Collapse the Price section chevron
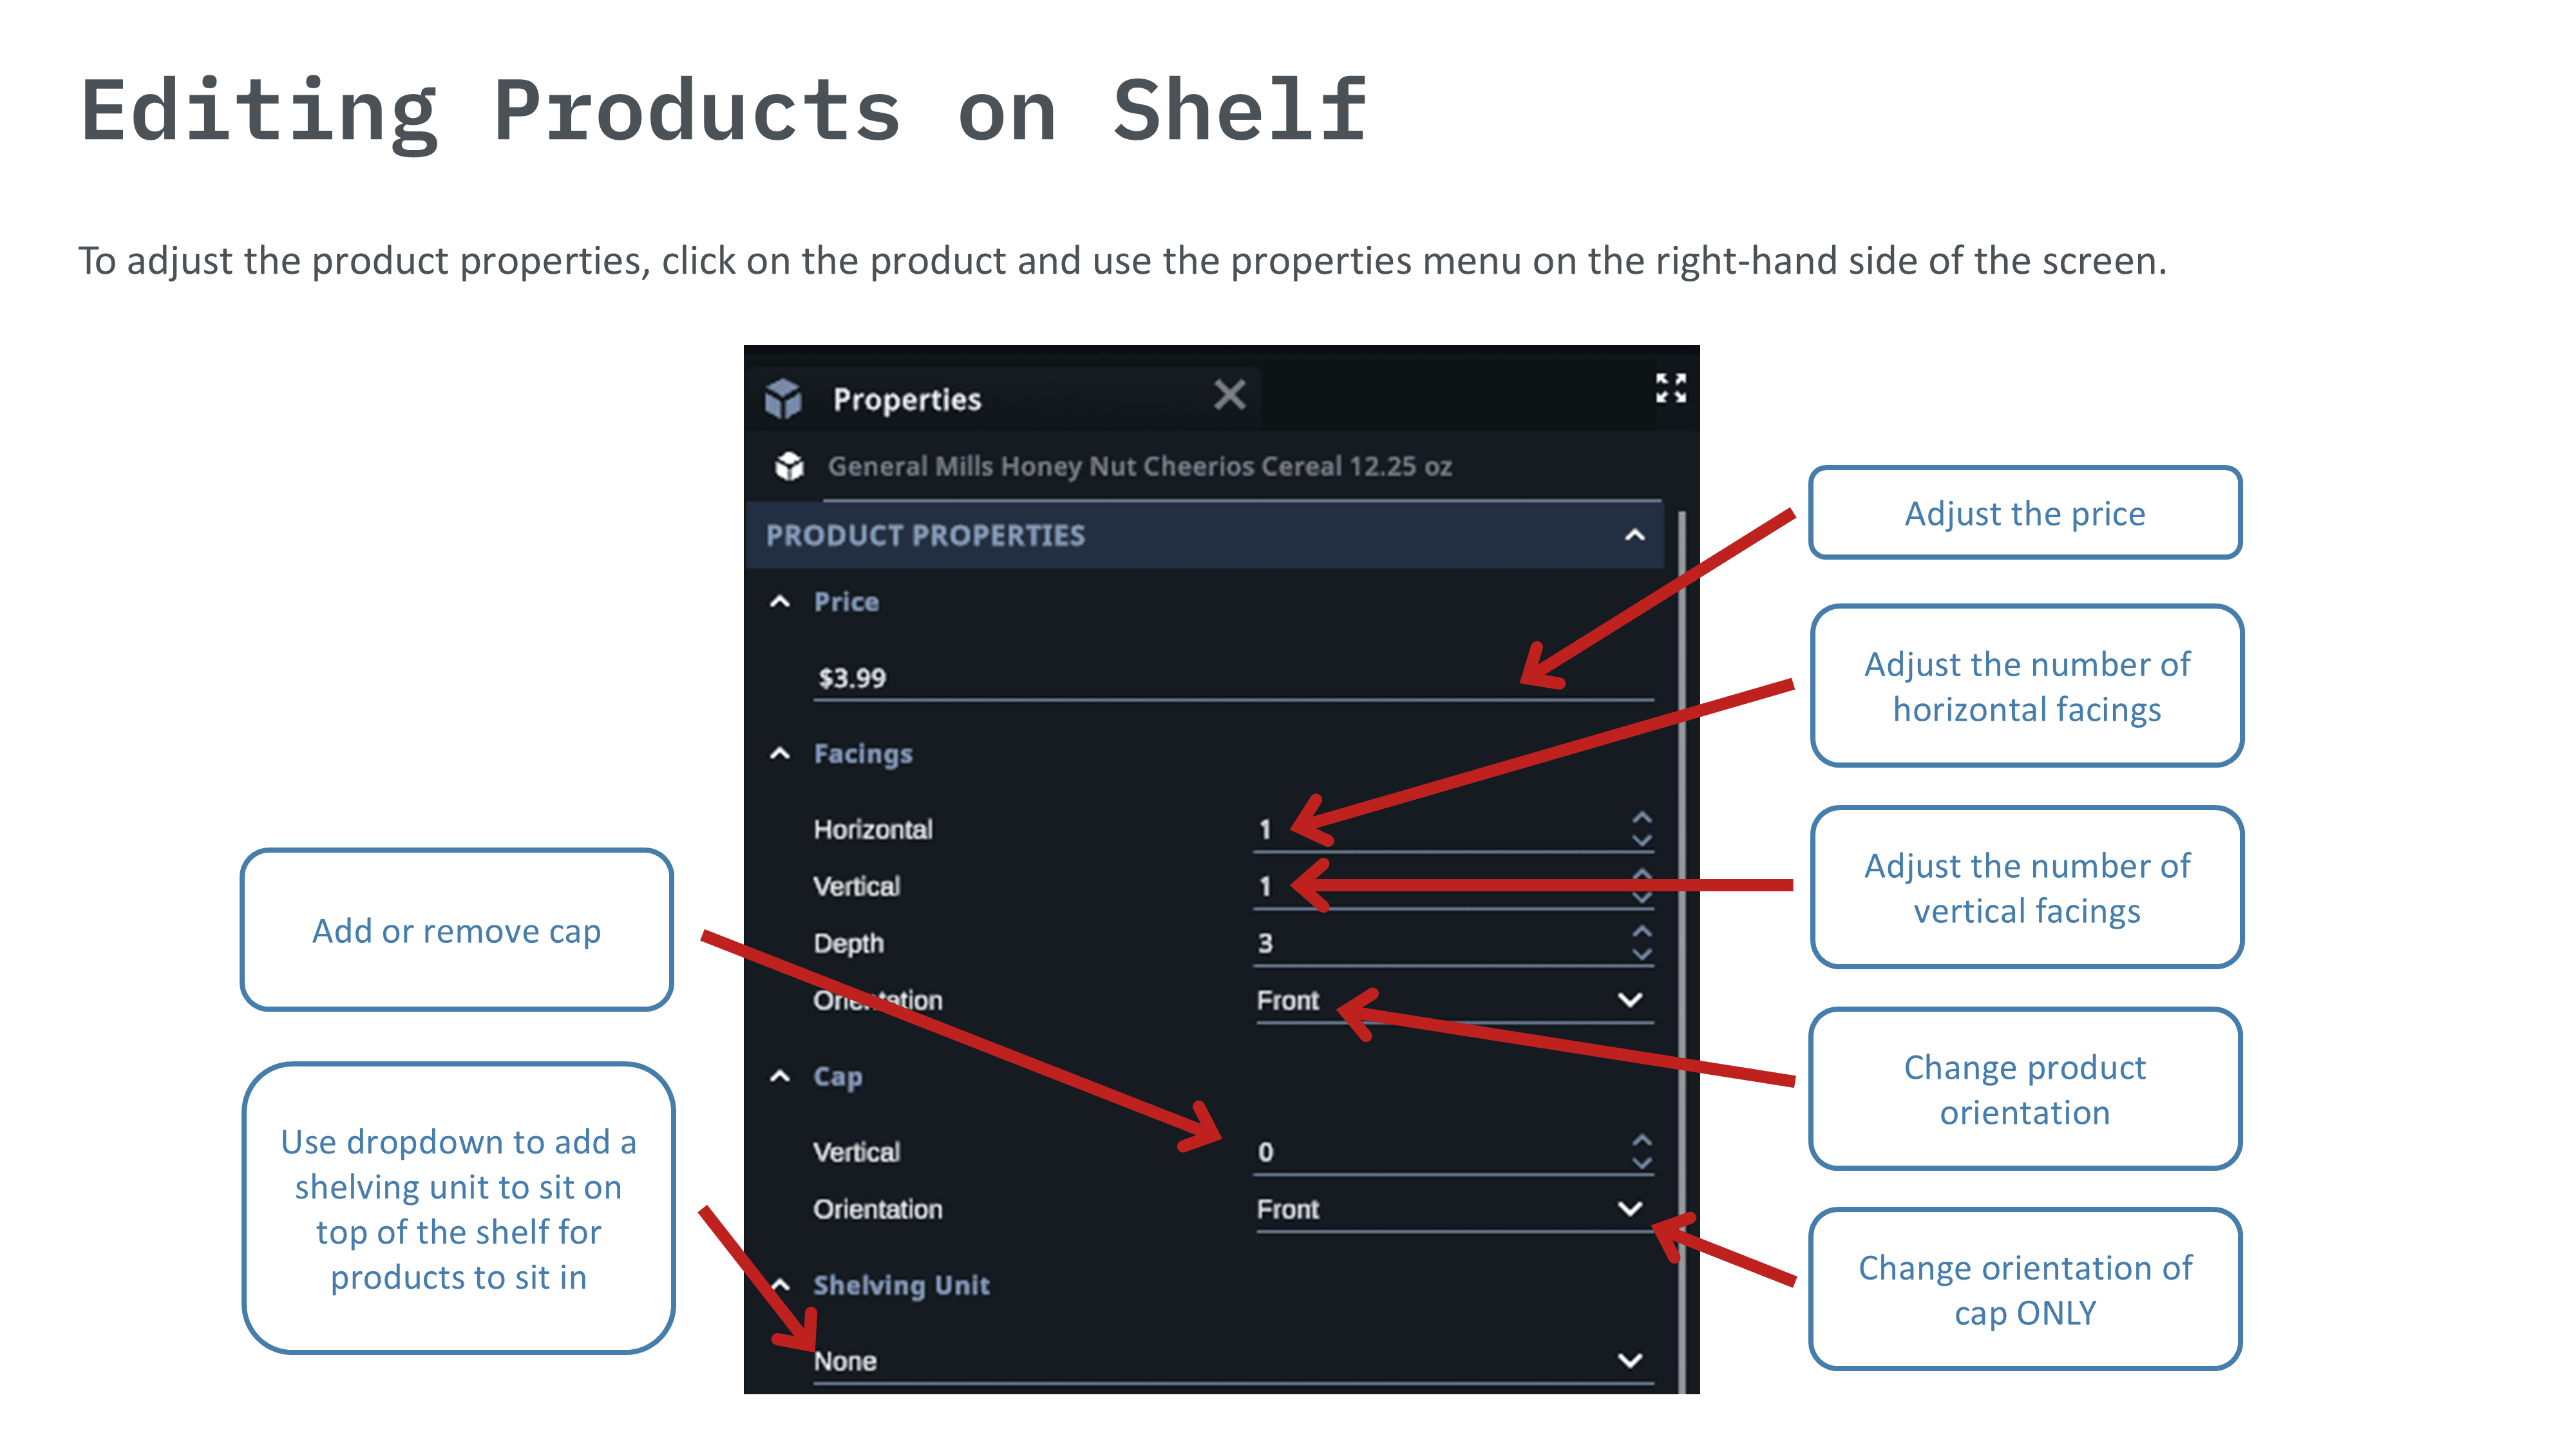Viewport: 2576px width, 1449px height. [780, 602]
